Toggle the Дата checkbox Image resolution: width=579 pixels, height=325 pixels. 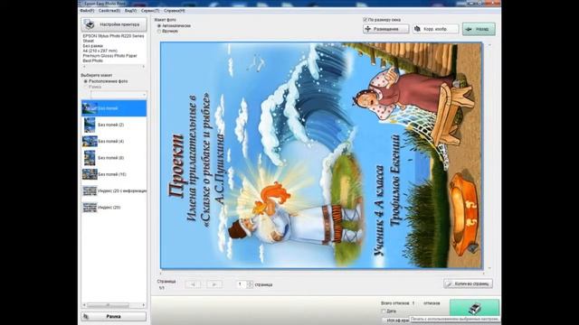coord(384,311)
